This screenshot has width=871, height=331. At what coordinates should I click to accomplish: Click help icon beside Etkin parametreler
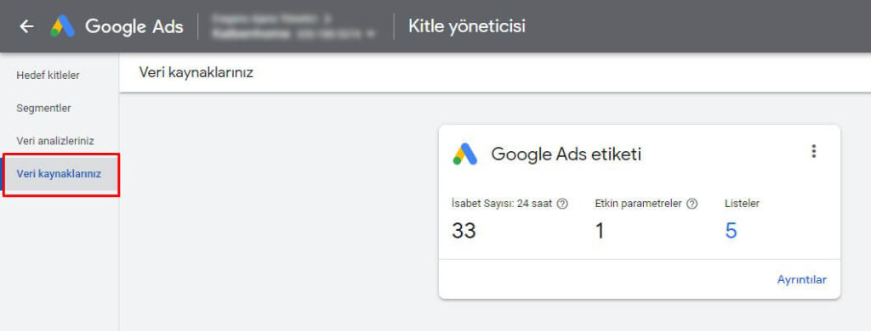(x=692, y=204)
